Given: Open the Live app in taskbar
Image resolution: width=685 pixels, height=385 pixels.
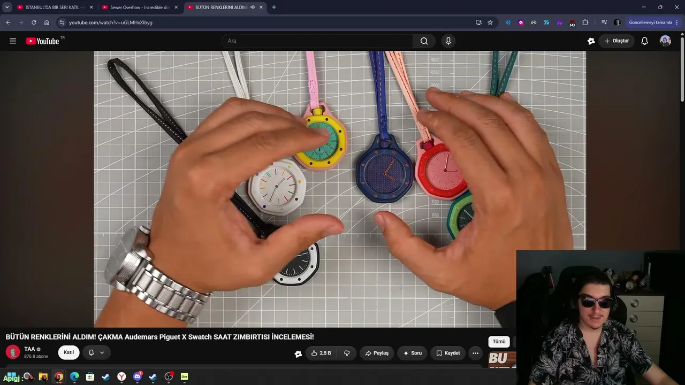Looking at the screenshot, I should (x=185, y=377).
